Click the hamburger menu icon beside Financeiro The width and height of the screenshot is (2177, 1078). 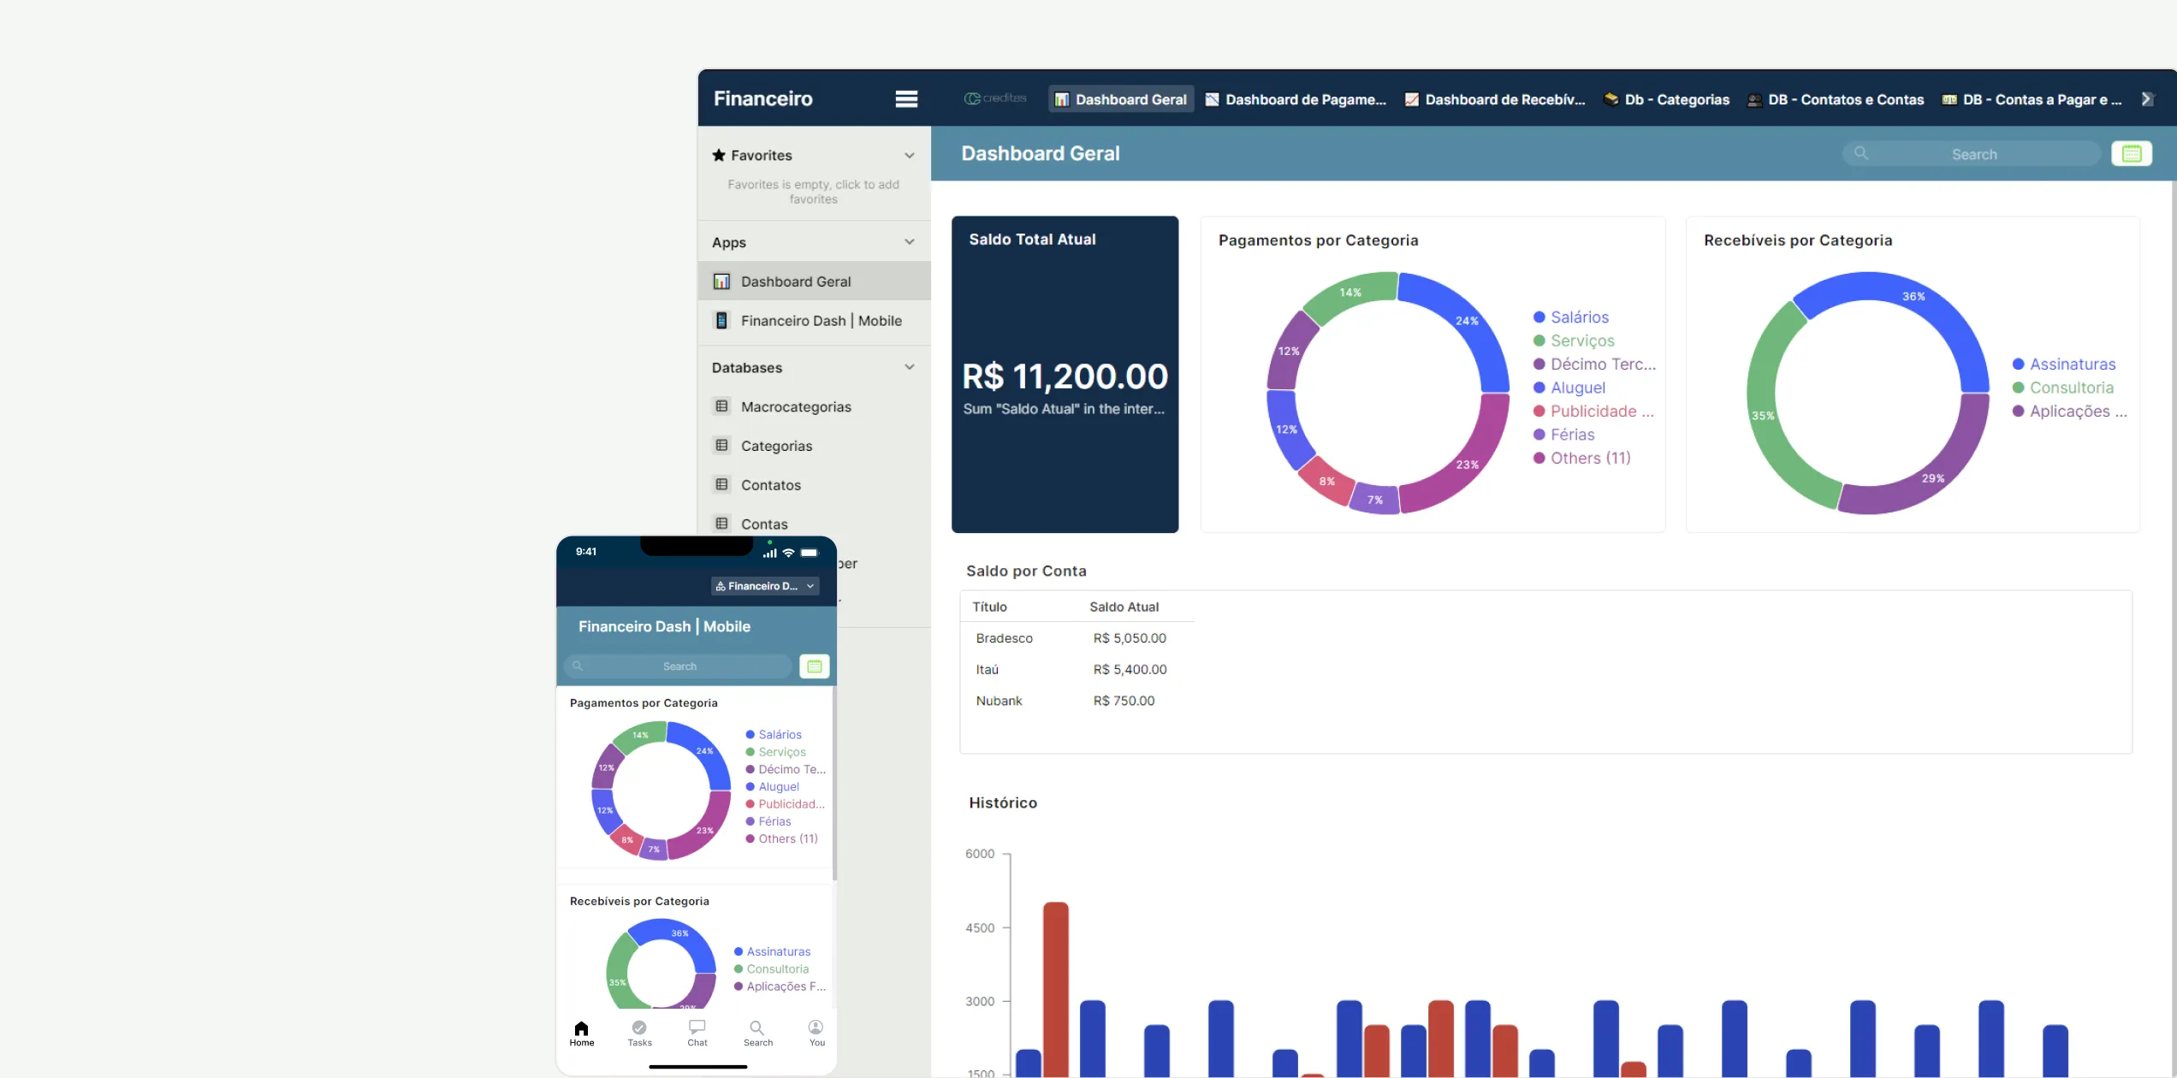(906, 99)
